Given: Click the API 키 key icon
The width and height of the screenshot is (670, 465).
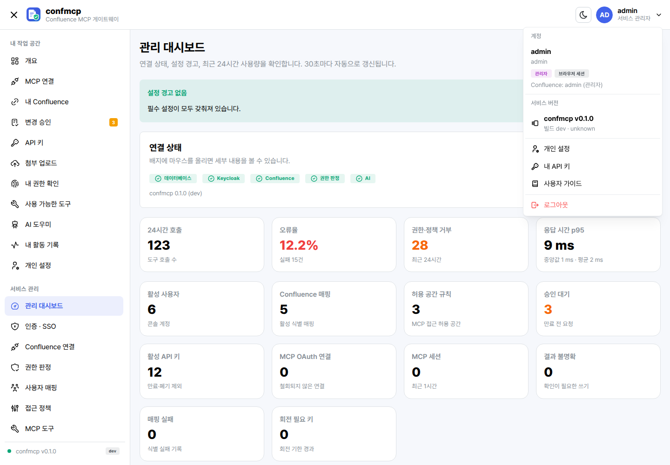Looking at the screenshot, I should click(15, 143).
